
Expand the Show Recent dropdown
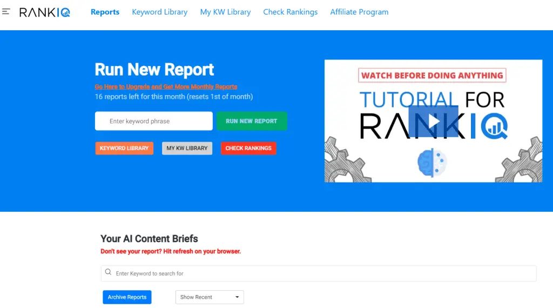210,297
